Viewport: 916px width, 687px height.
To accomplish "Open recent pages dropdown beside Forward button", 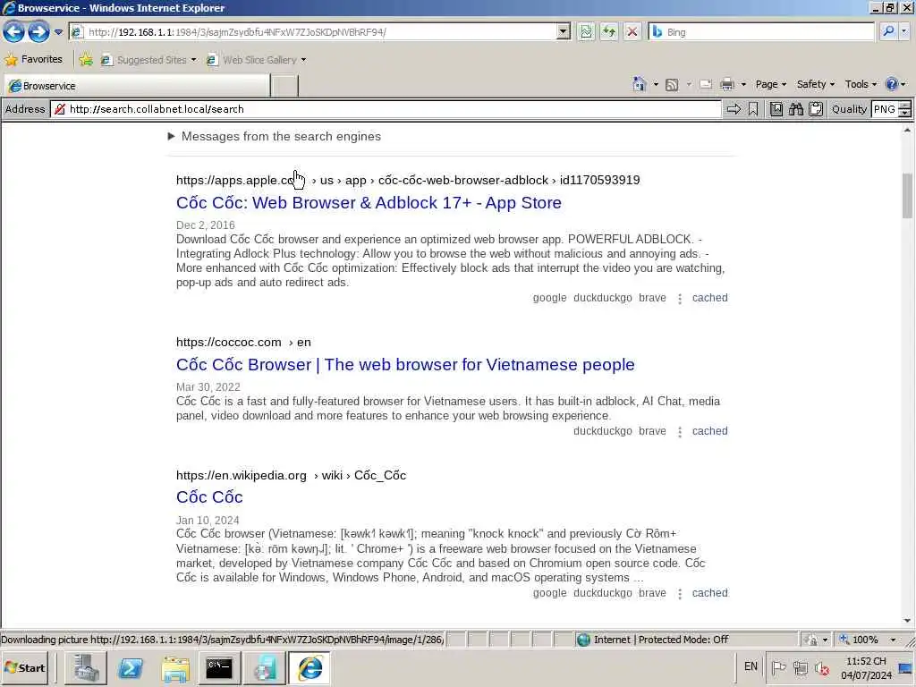I will point(58,32).
